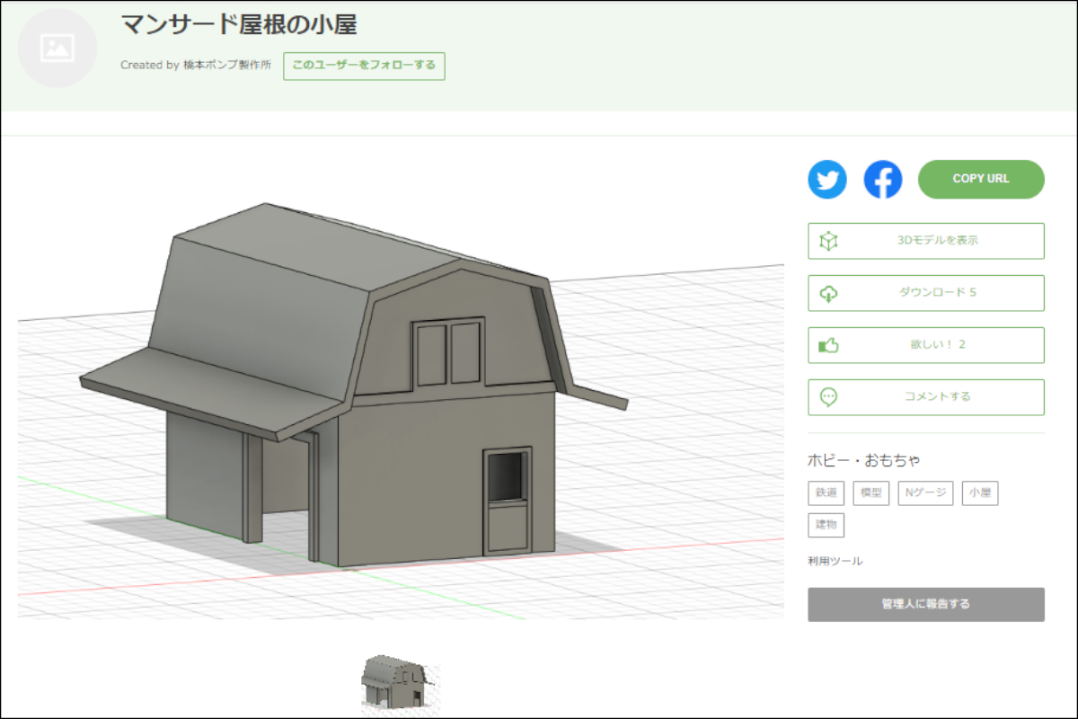Report to admin with 管理人に報告する
1078x719 pixels.
click(x=926, y=604)
